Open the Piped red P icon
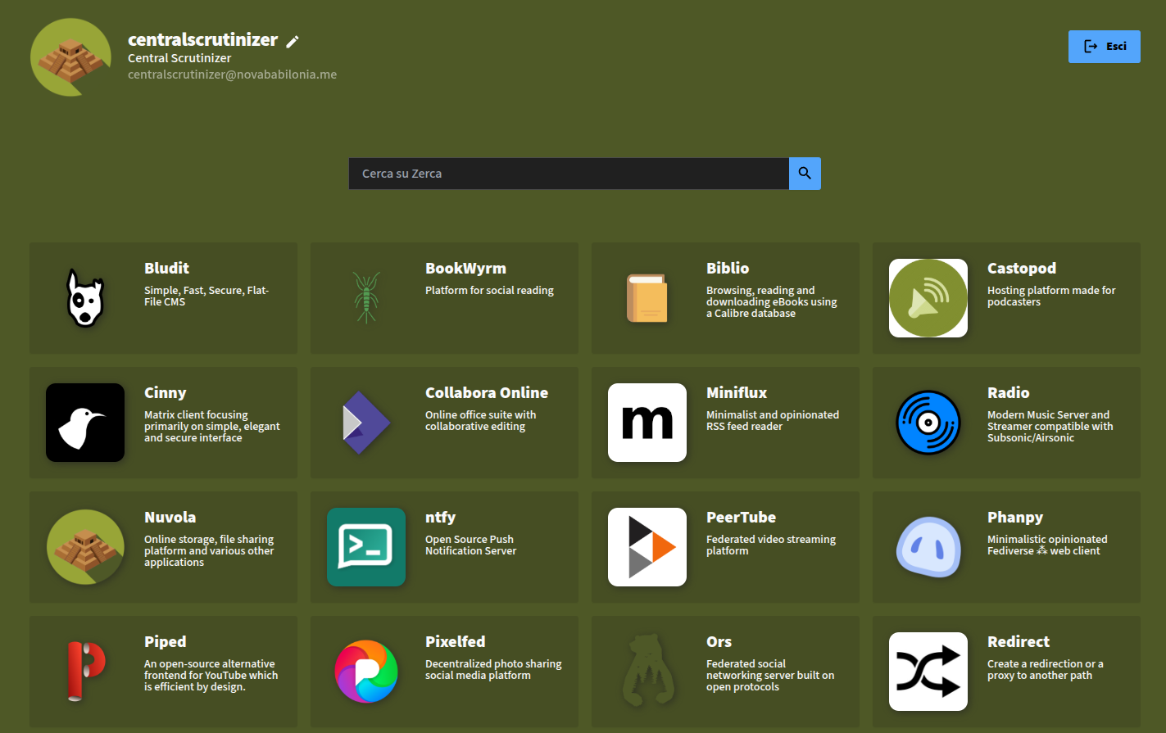Screen dimensions: 1166x733 [85, 672]
